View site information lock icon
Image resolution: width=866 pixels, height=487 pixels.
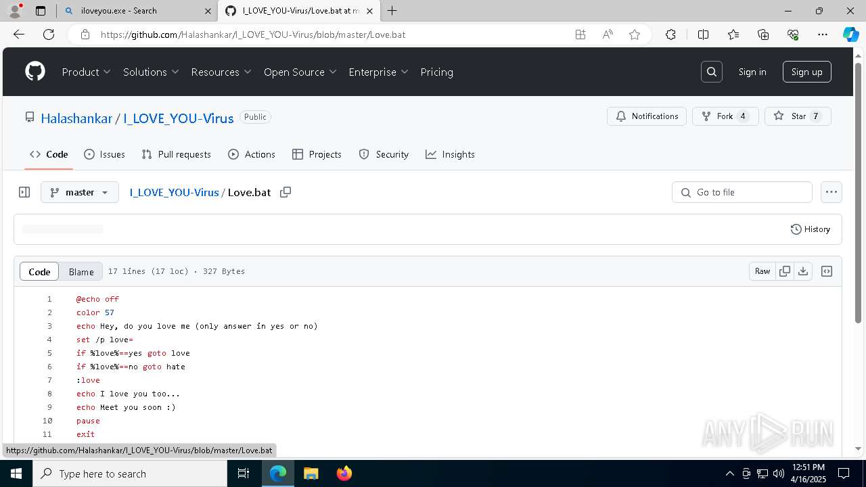pos(85,34)
